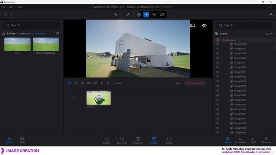
Task: Select Group 1018 in scene tree
Action: tap(240, 105)
